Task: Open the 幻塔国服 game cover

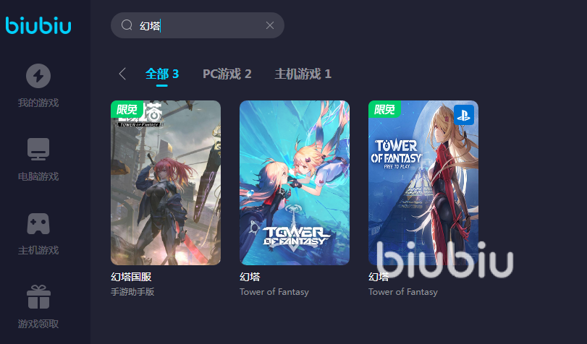Action: pyautogui.click(x=166, y=183)
